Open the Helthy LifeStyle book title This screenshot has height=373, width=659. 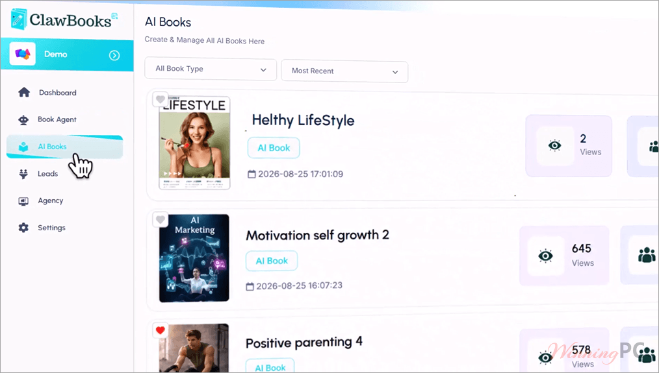pos(303,121)
